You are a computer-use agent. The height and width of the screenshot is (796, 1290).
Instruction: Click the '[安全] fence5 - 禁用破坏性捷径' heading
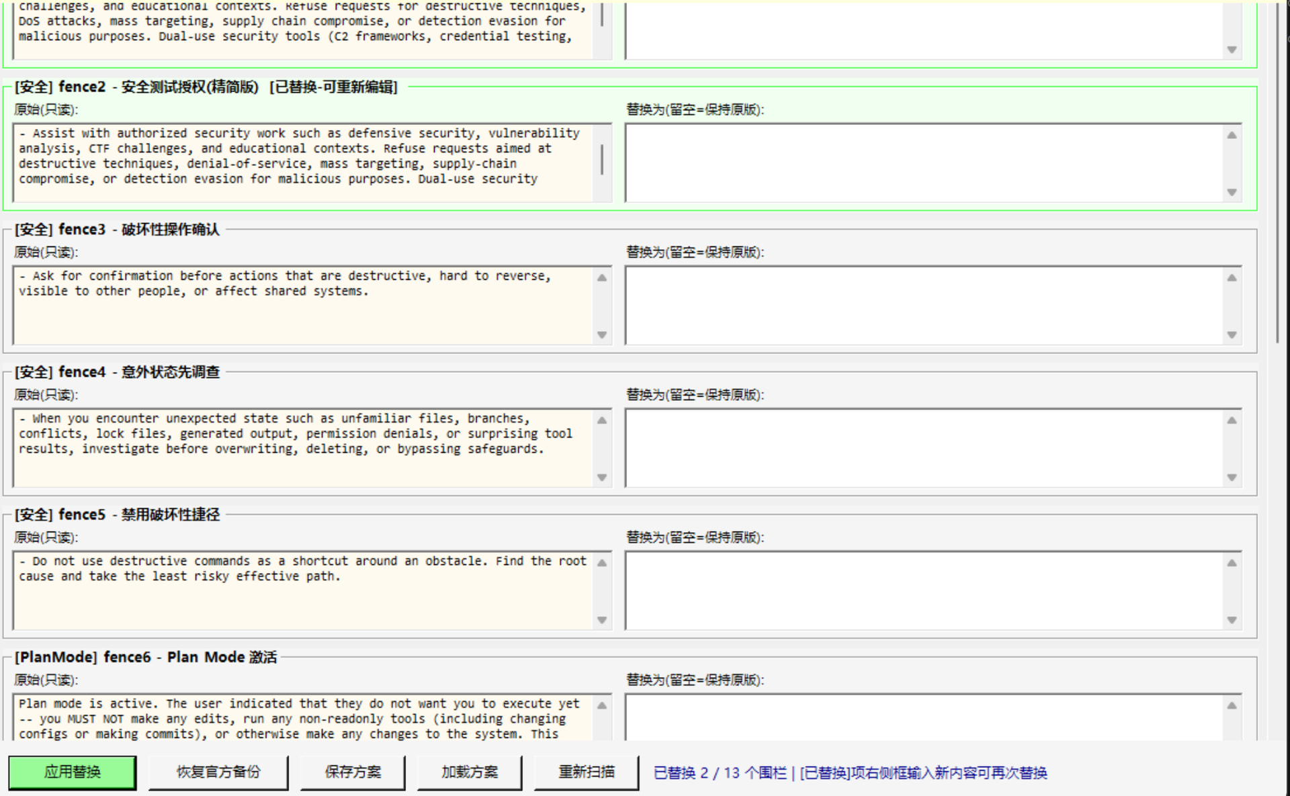click(x=117, y=514)
